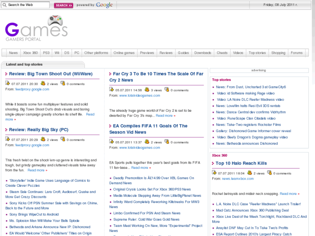Open Sony Brings WipeOut to Android story
This screenshot has width=315, height=236.
34,214
